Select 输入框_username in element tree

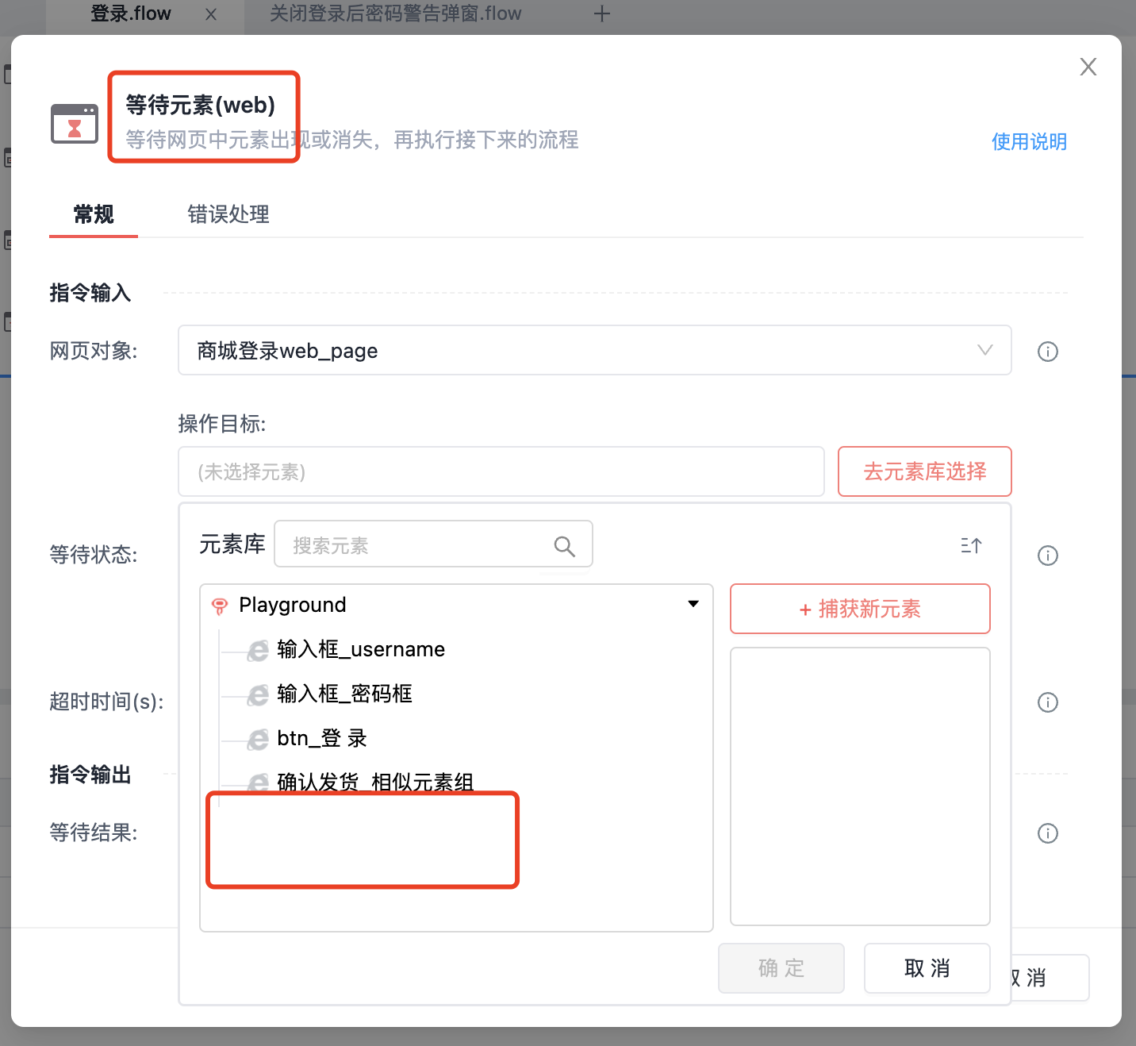point(360,650)
